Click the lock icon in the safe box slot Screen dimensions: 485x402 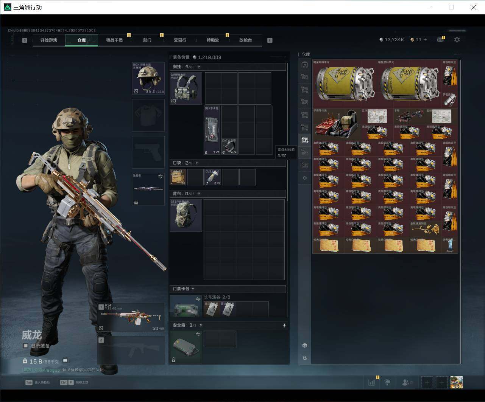point(173,360)
